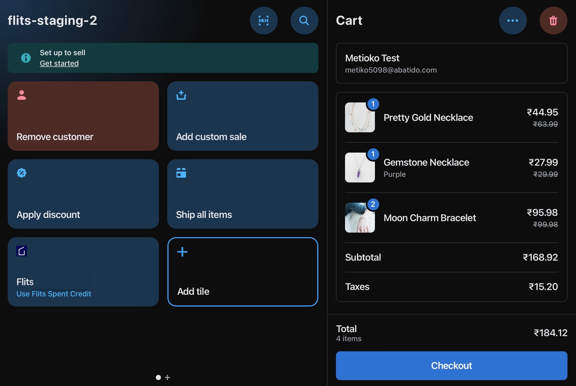
Task: Tap Remove customer tile
Action: (83, 116)
